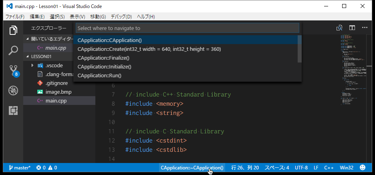Click on line 12 '#include <cstdint>'
The height and width of the screenshot is (175, 375).
156,140
